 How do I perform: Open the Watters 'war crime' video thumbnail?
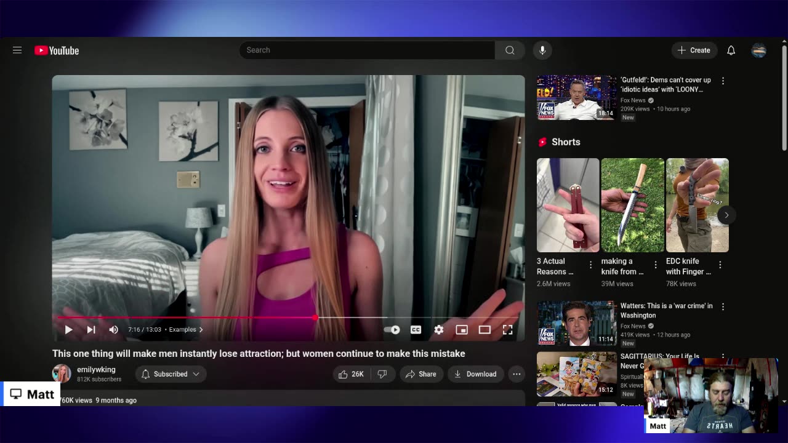[x=576, y=323]
